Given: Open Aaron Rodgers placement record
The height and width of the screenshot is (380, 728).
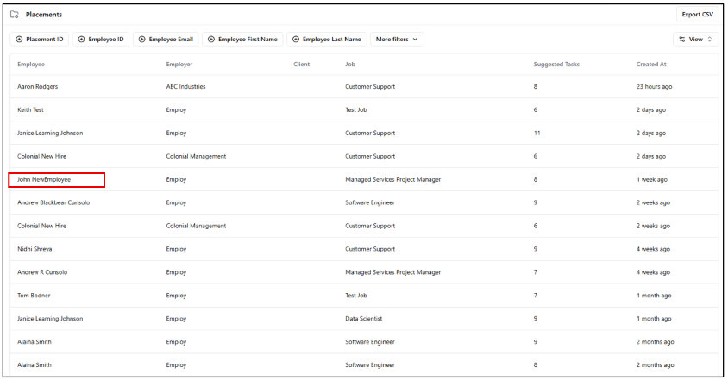Looking at the screenshot, I should point(40,87).
